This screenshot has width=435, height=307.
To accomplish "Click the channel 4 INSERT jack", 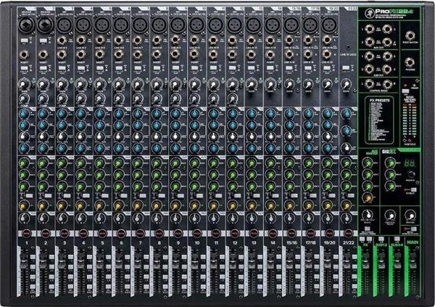I will 81,54.
